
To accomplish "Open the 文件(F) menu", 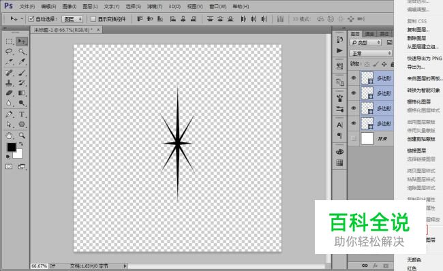I will click(x=27, y=6).
